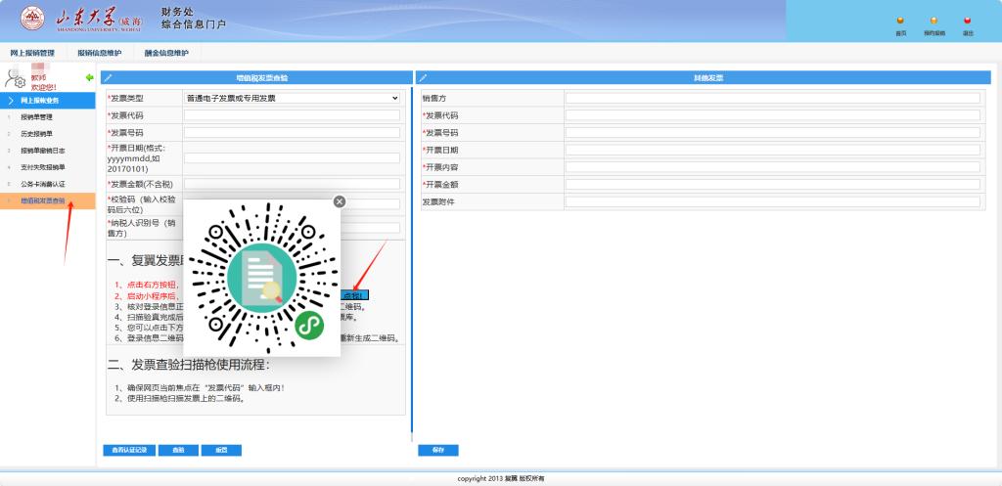This screenshot has height=486, width=1002.
Task: Focus the left 发票代码 input field
Action: click(292, 115)
